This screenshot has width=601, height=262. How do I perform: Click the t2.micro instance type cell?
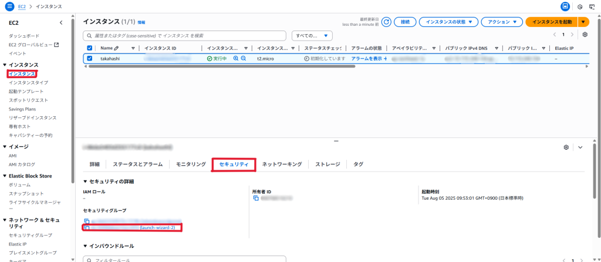[x=266, y=59]
